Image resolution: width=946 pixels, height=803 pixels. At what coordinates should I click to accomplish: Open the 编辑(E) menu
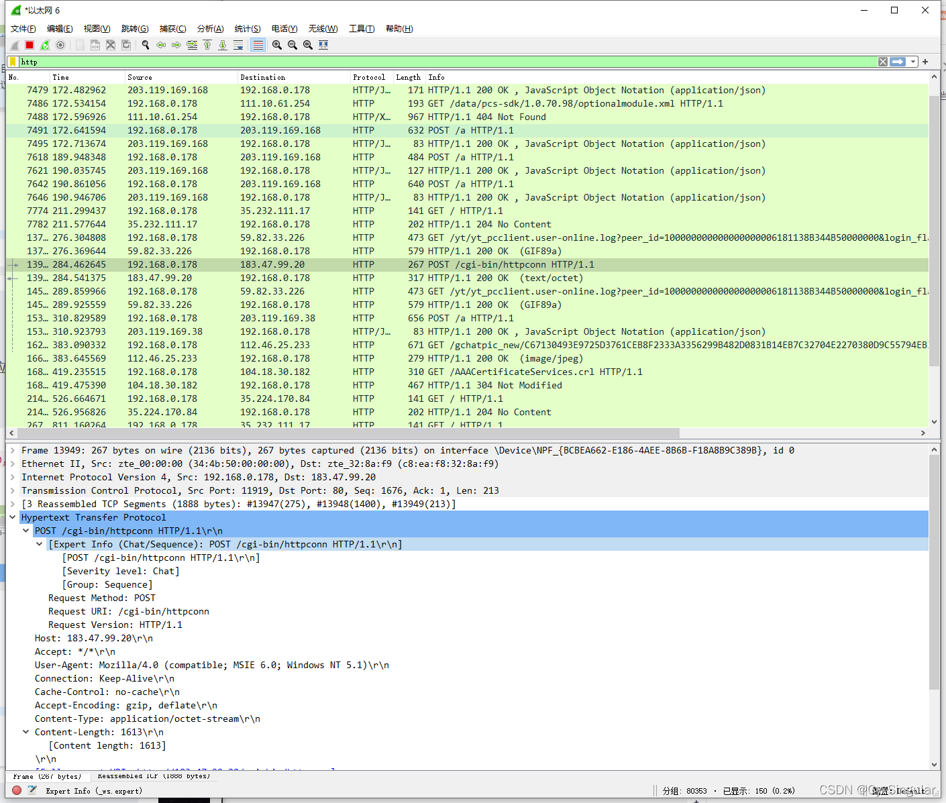(60, 29)
